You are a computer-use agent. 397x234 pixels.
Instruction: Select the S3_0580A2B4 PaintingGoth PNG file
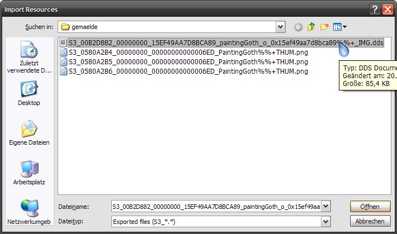187,52
